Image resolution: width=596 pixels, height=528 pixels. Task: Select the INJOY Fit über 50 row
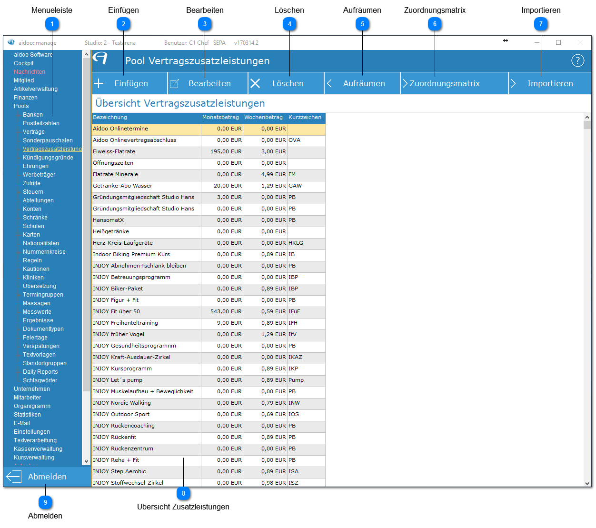tap(209, 312)
